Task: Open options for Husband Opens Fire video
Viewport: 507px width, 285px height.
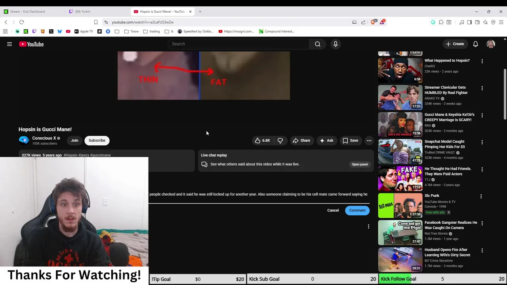Action: coord(482,251)
